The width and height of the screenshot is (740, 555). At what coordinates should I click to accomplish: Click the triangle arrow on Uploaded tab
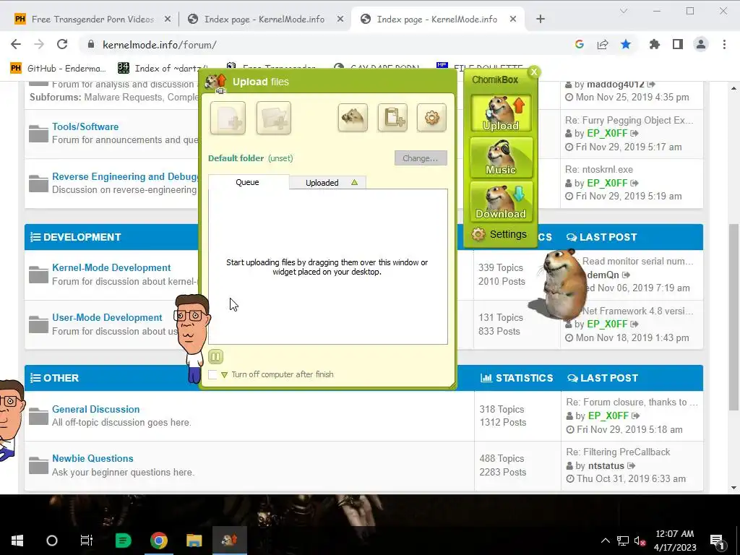point(354,182)
